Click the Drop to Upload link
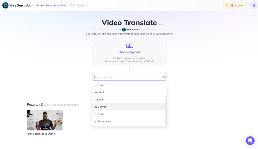Image resolution: width=258 pixels, height=149 pixels. [129, 52]
